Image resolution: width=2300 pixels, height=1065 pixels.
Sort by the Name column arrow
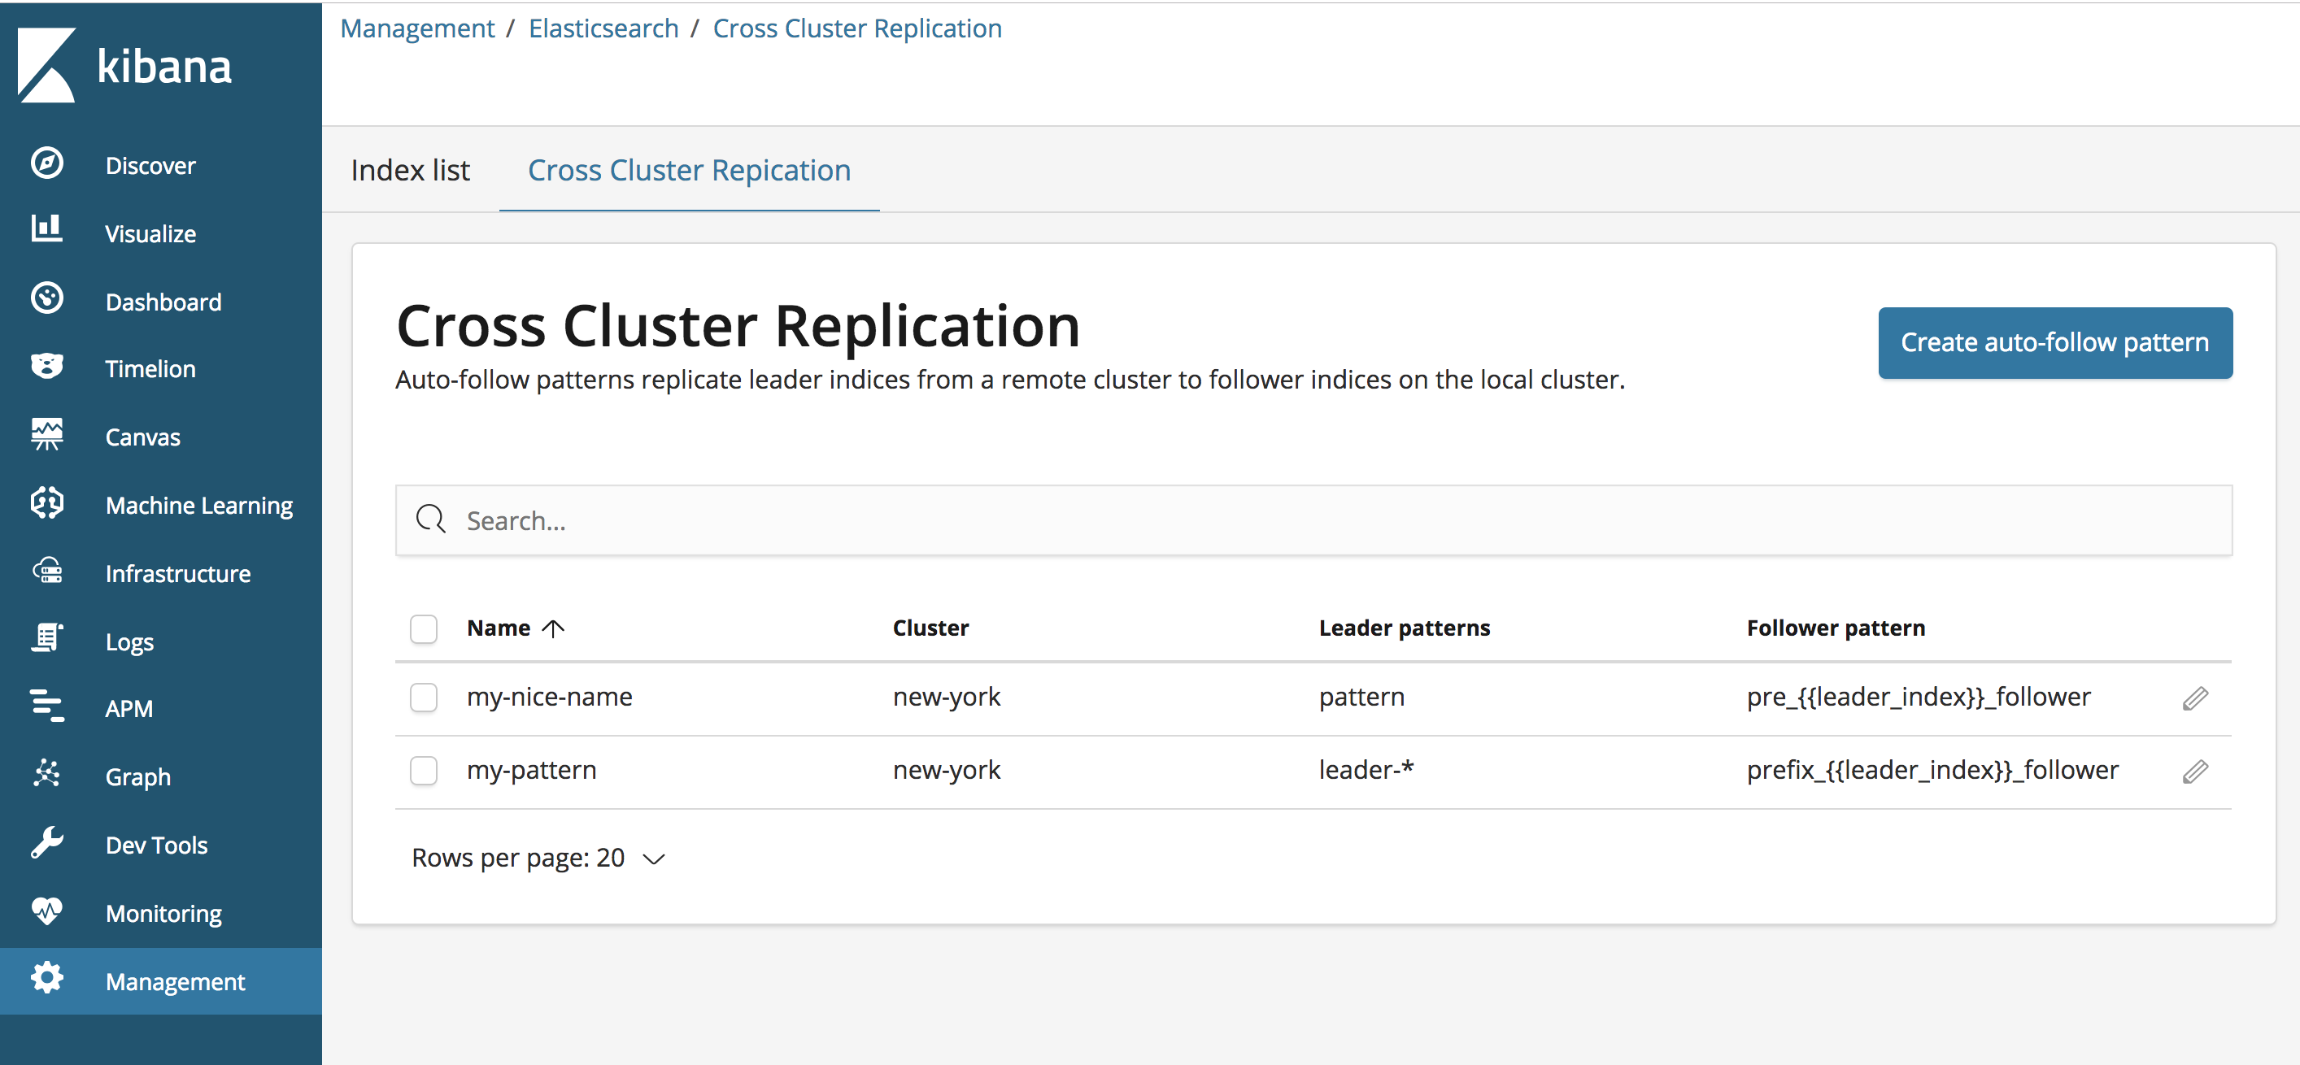pos(554,628)
